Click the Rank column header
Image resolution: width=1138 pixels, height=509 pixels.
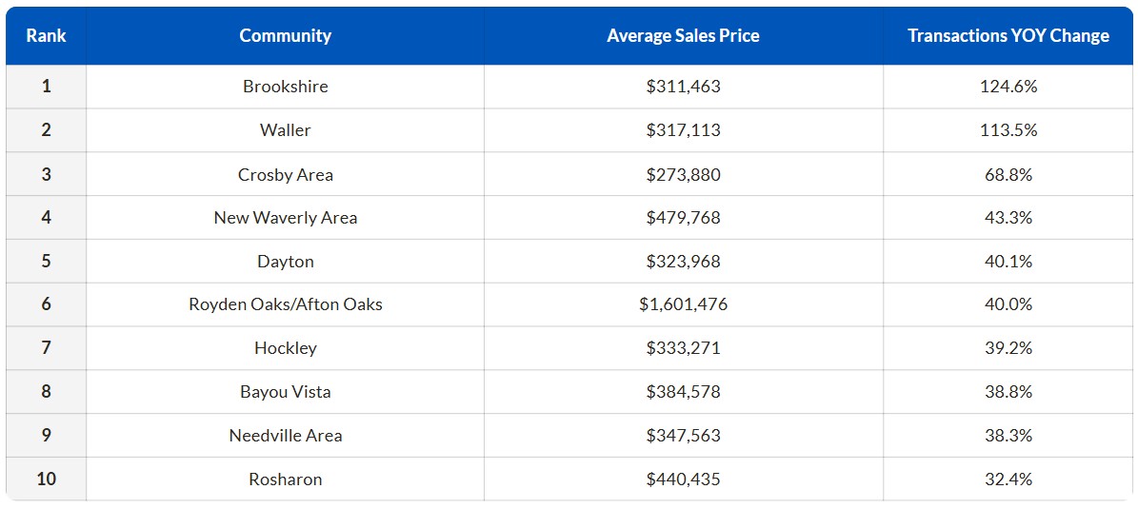click(46, 36)
